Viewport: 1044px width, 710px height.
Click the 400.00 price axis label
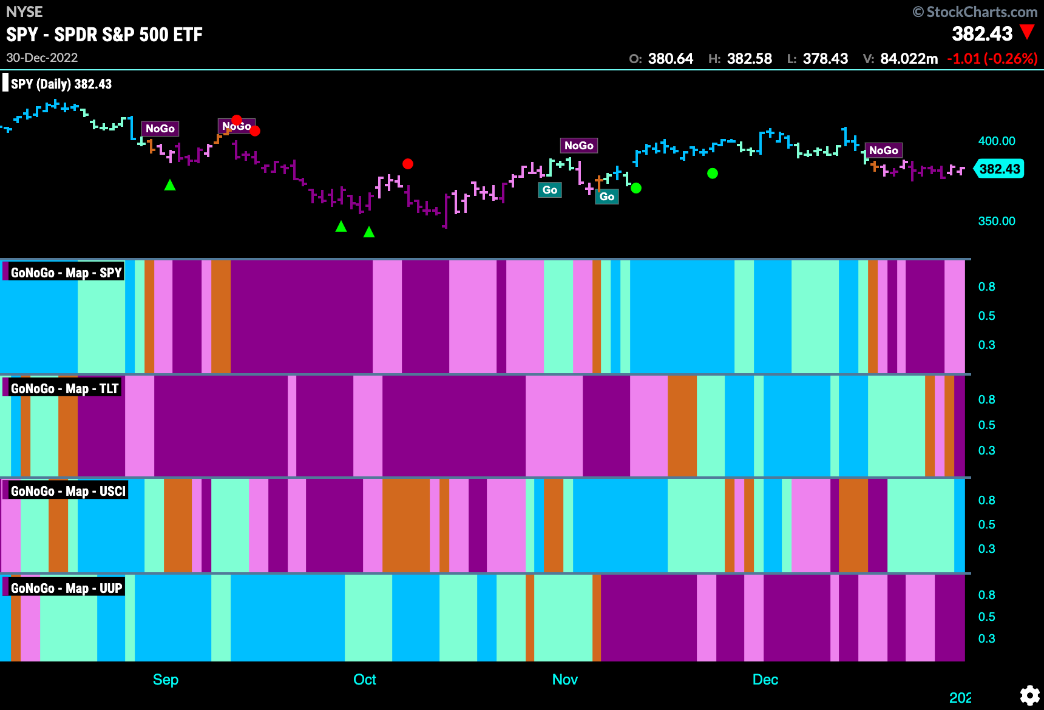997,141
